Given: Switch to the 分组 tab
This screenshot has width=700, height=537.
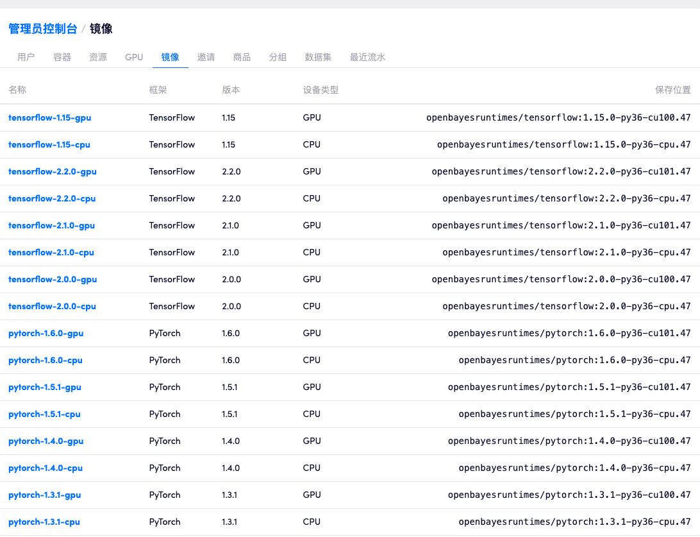Looking at the screenshot, I should coord(278,57).
